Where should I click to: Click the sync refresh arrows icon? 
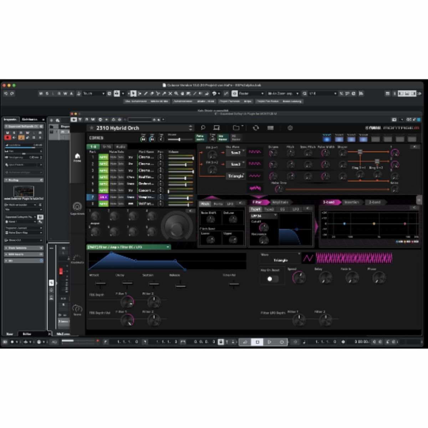256,128
